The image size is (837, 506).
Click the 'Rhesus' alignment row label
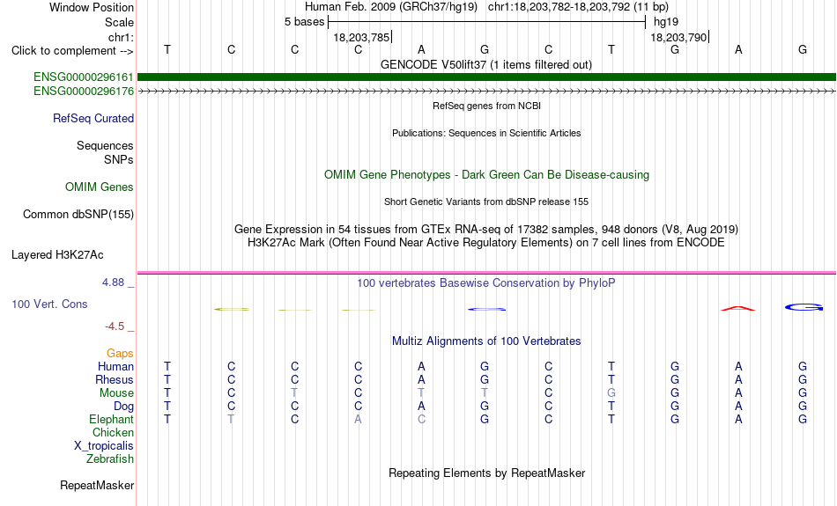115,379
